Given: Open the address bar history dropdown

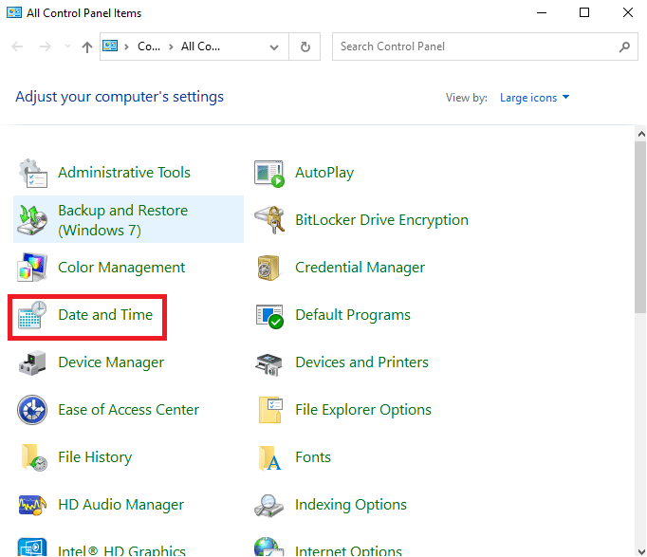Looking at the screenshot, I should [274, 46].
